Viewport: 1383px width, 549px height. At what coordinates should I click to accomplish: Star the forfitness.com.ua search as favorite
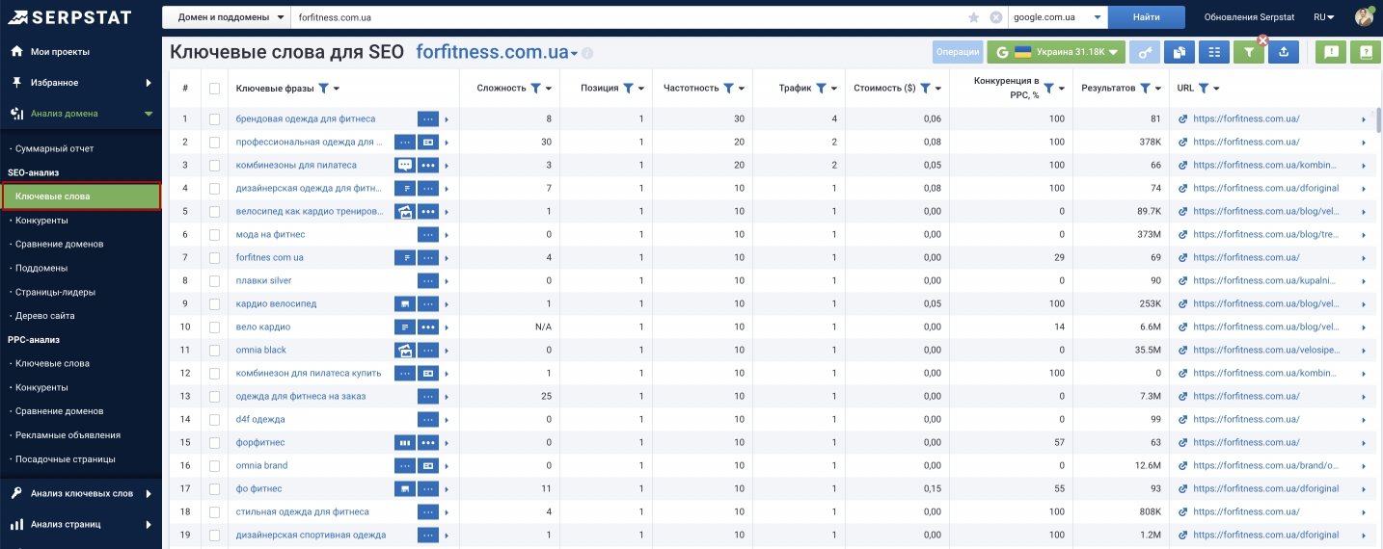pyautogui.click(x=973, y=17)
